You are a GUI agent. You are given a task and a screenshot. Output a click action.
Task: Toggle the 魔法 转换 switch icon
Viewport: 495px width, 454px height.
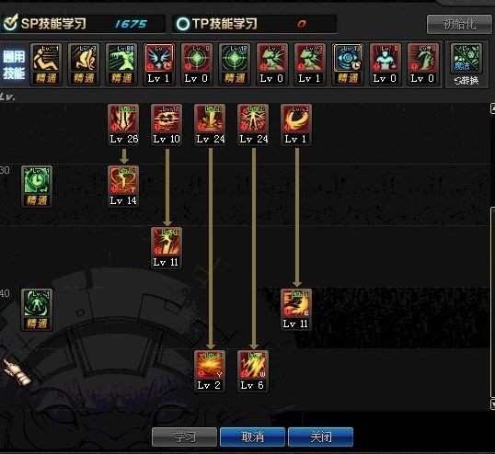[466, 64]
